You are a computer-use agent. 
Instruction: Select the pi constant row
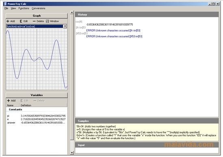point(37,116)
